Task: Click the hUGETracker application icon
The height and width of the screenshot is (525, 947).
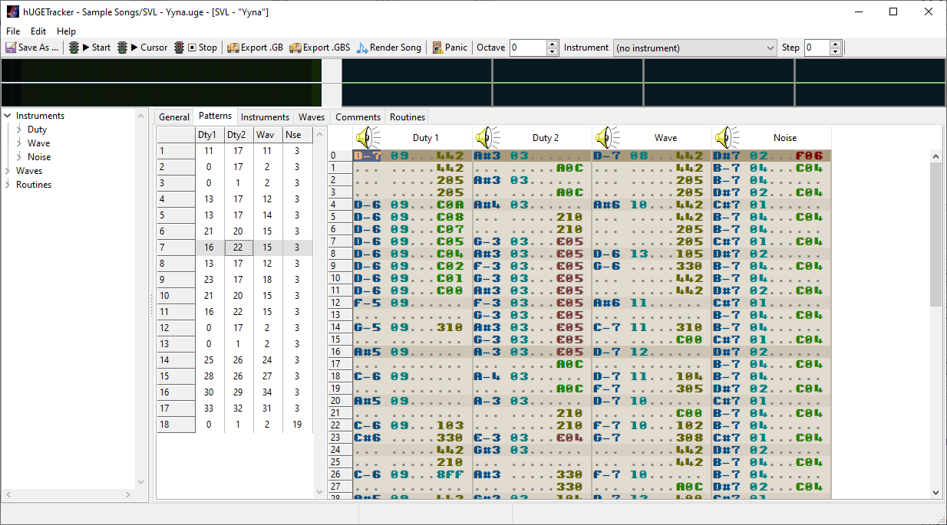Action: coord(12,11)
